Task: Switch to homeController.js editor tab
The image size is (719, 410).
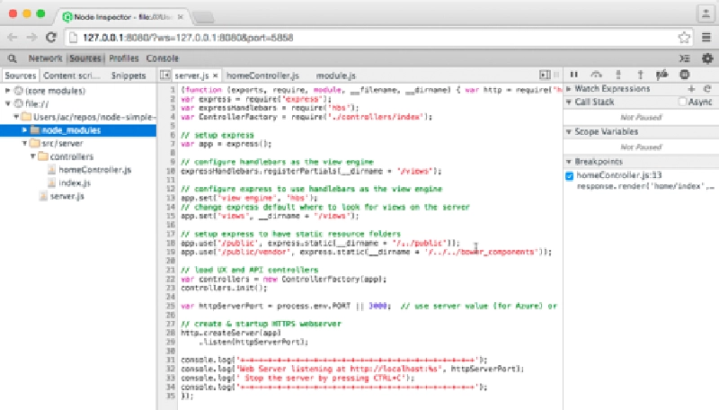Action: tap(262, 76)
